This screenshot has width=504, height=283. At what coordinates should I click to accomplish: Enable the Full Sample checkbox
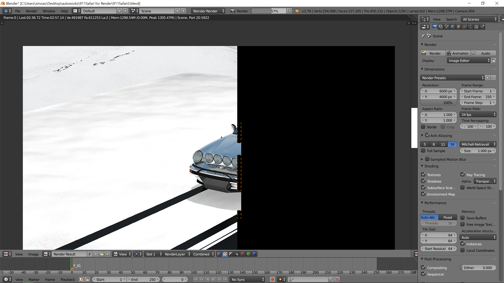[x=423, y=151]
